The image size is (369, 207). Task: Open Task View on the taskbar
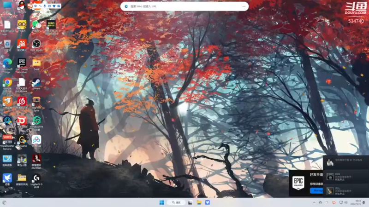click(x=190, y=202)
